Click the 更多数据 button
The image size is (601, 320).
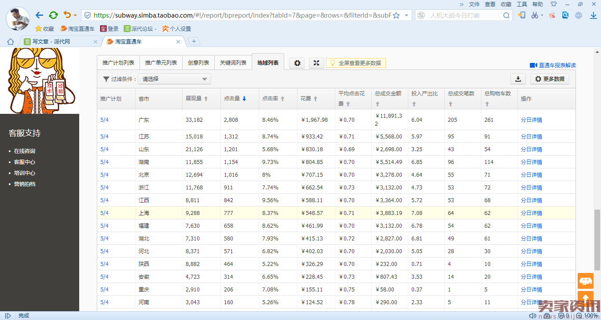coord(550,79)
